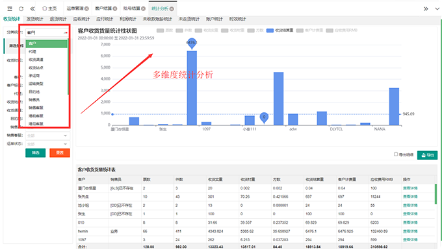Switch to the 发货统计 sub-tab
The height and width of the screenshot is (249, 442).
click(x=34, y=19)
